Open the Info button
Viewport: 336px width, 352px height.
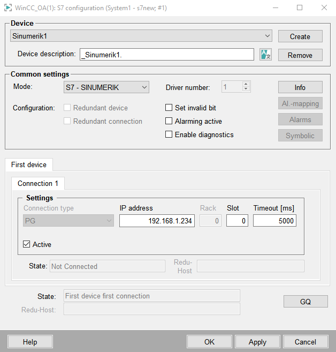[x=300, y=87]
